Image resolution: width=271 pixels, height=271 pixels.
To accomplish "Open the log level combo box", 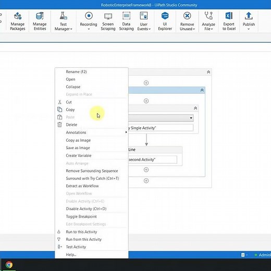I will point(161,118).
